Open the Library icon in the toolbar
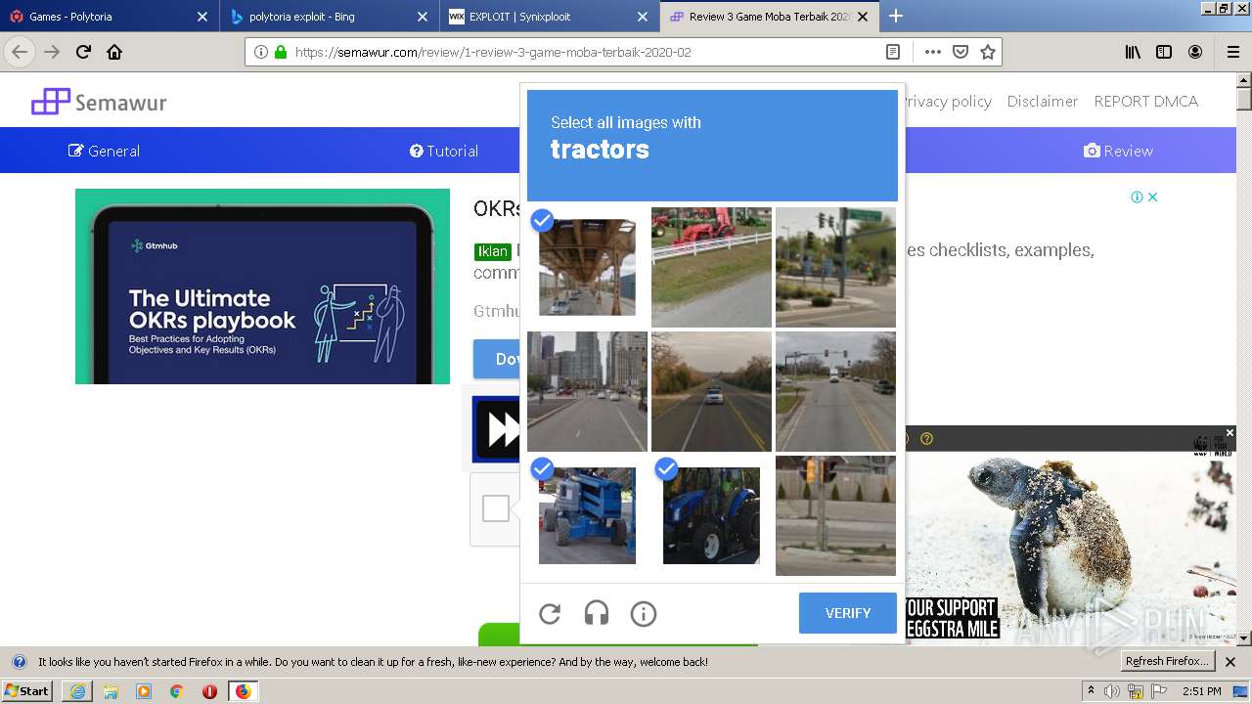 click(1133, 52)
